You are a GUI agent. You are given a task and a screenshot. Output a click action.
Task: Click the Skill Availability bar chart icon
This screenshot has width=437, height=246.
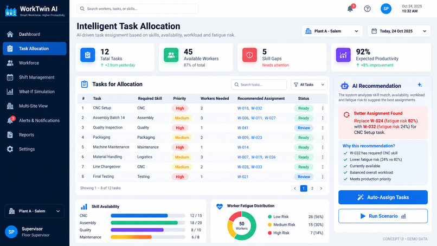pyautogui.click(x=84, y=206)
